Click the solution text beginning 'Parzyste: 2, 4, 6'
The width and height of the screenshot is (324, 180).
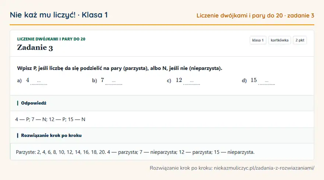coord(135,152)
